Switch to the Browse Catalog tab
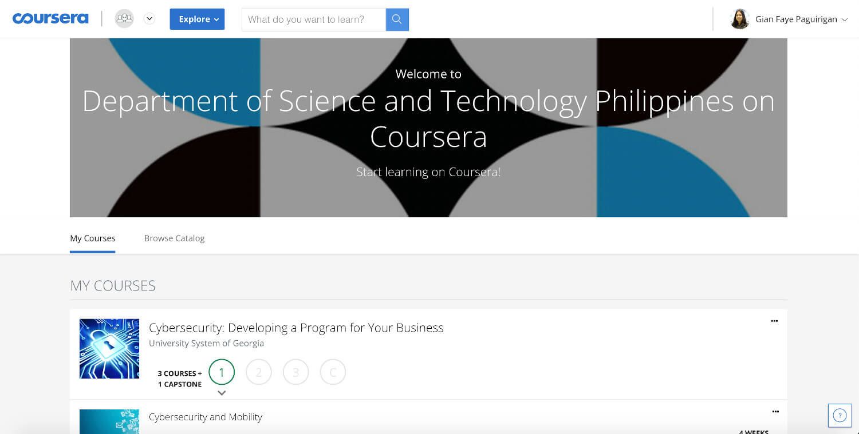The image size is (859, 434). click(174, 238)
